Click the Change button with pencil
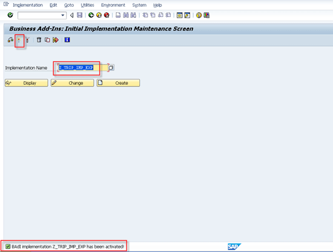 click(72, 83)
